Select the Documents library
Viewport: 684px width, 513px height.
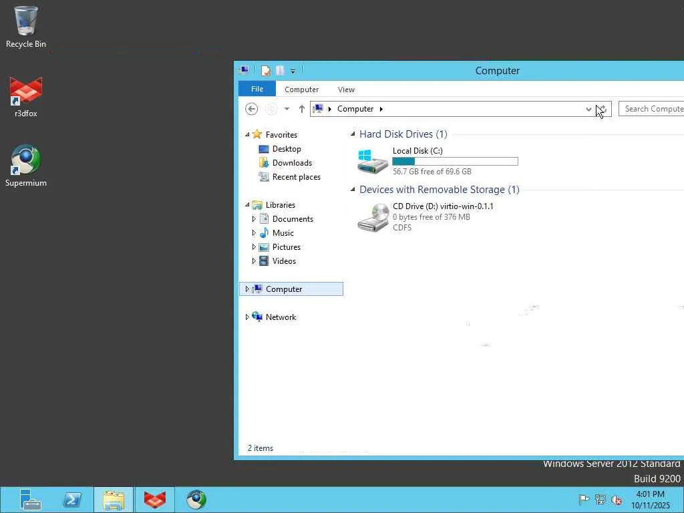293,219
